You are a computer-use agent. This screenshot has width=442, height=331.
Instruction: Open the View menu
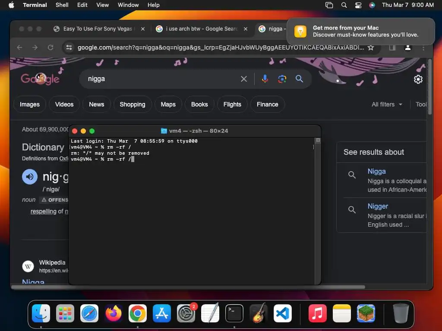pos(102,5)
